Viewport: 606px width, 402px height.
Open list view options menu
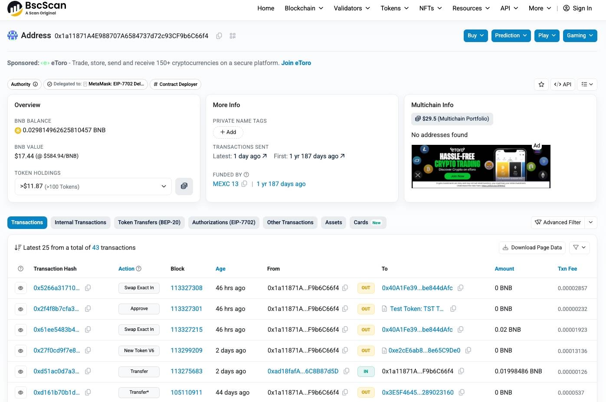tap(587, 85)
